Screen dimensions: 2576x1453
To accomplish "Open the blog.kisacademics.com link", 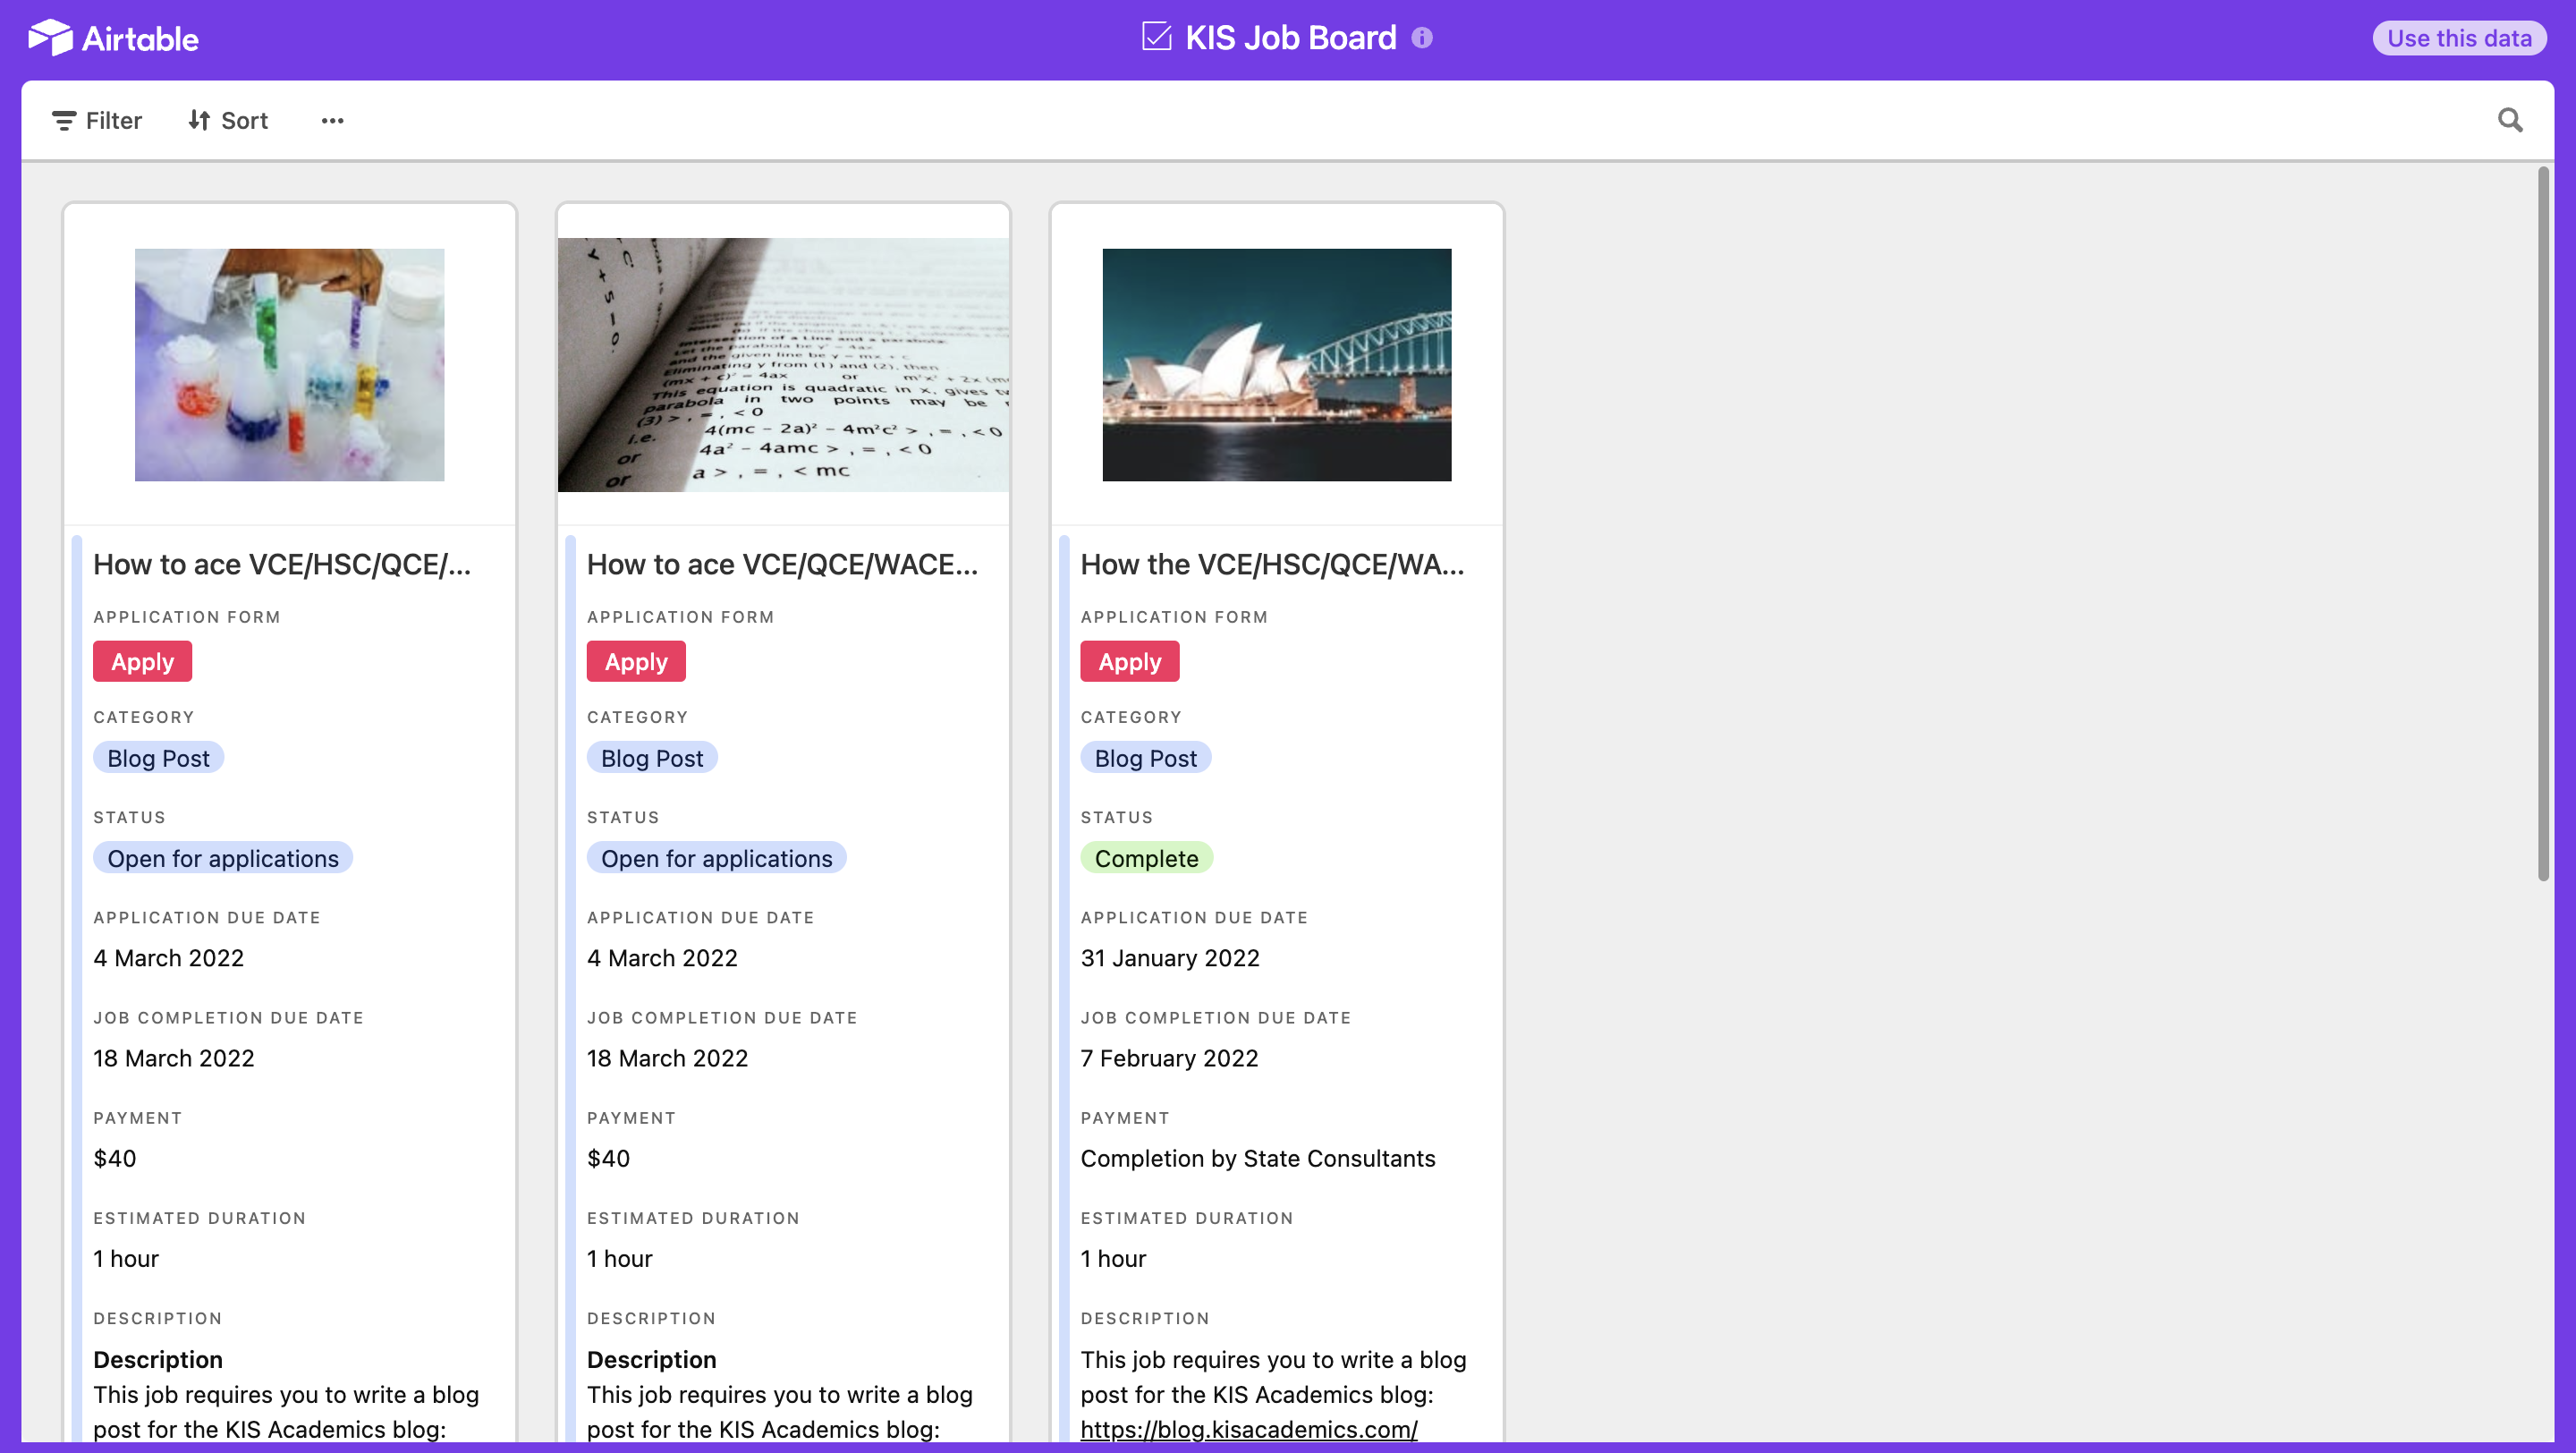I will (1248, 1429).
